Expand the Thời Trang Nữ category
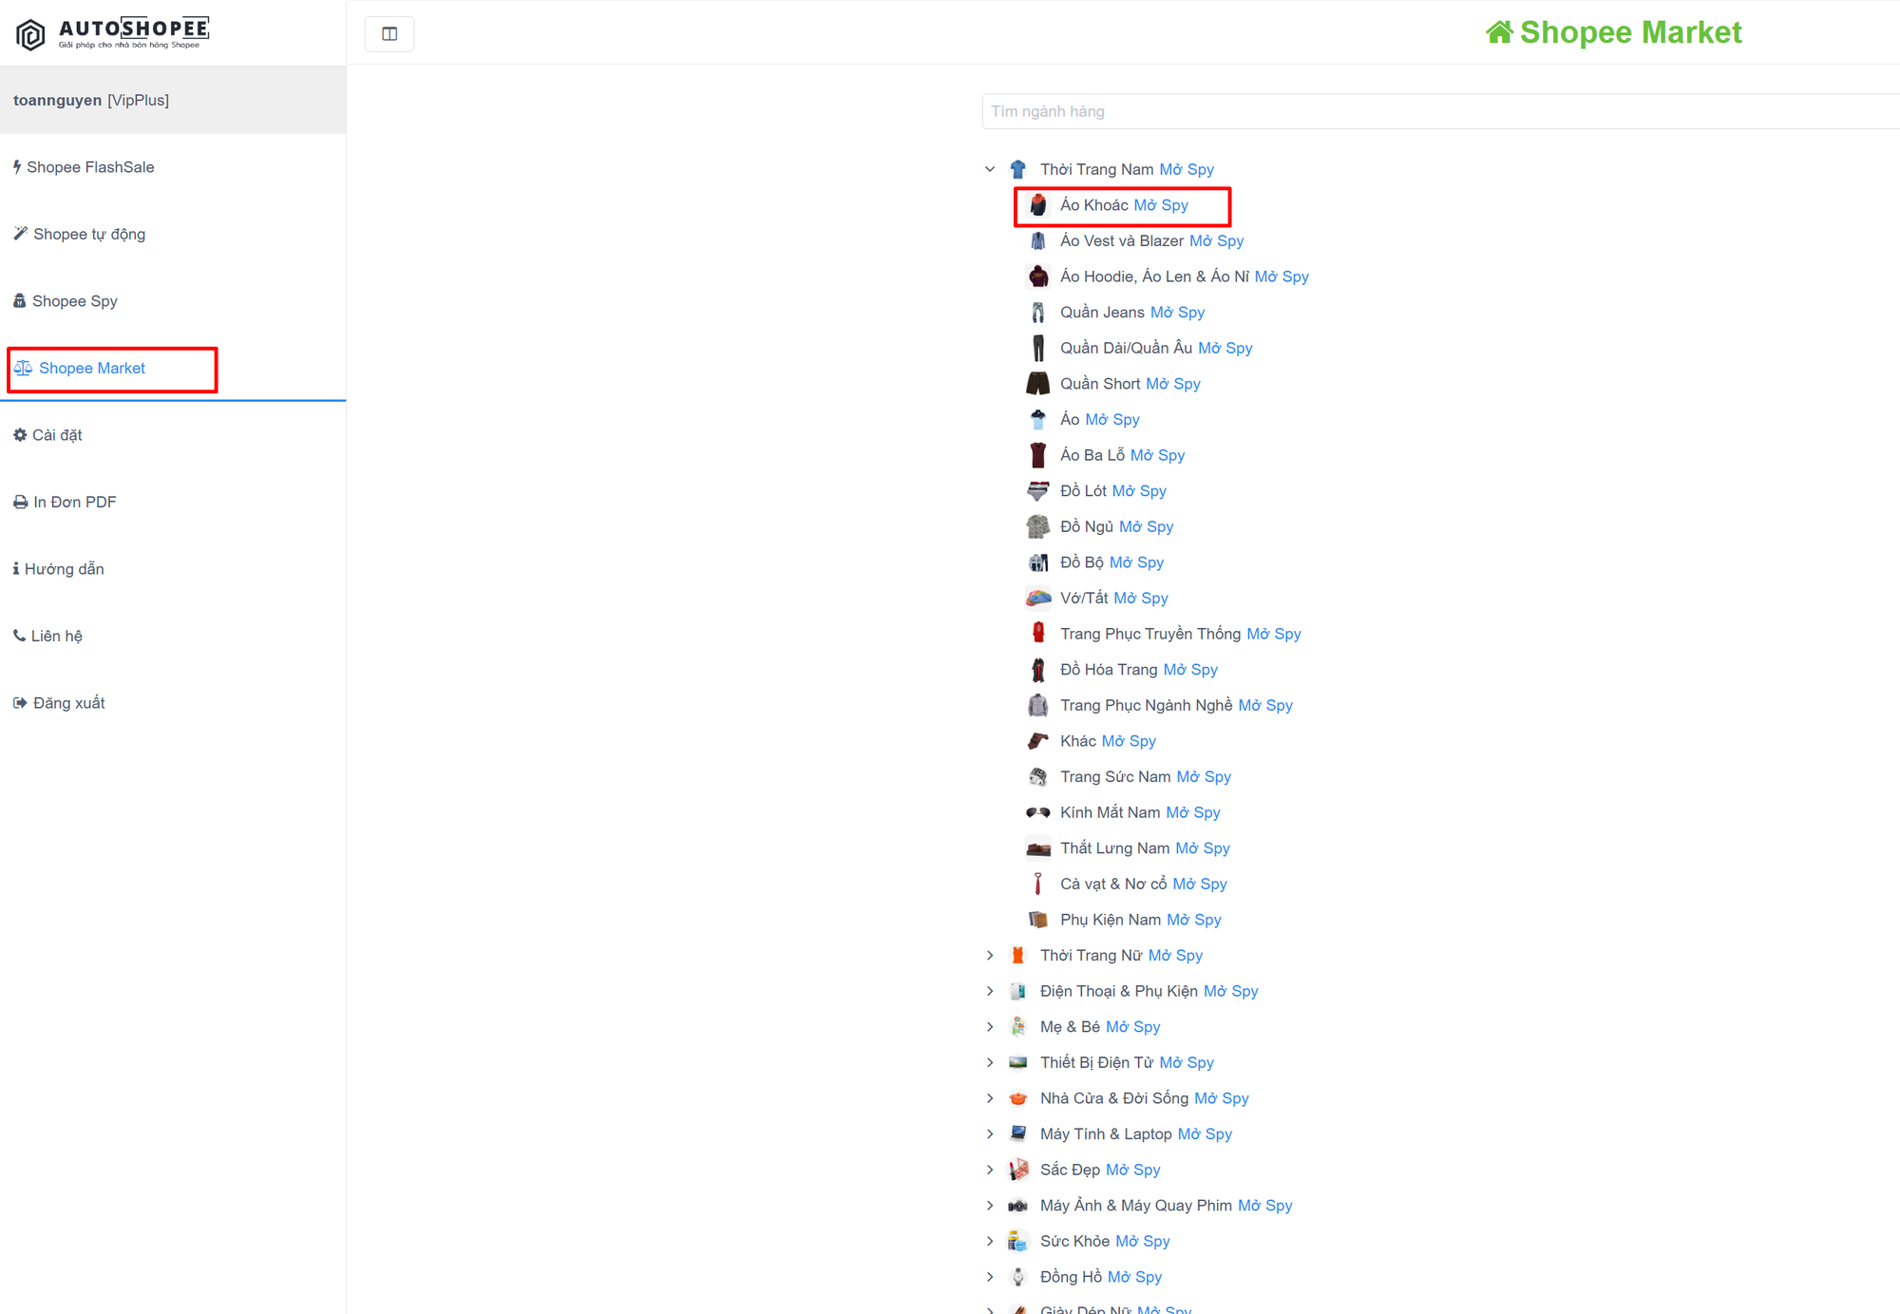Screen dimensions: 1900x1314 (990, 955)
